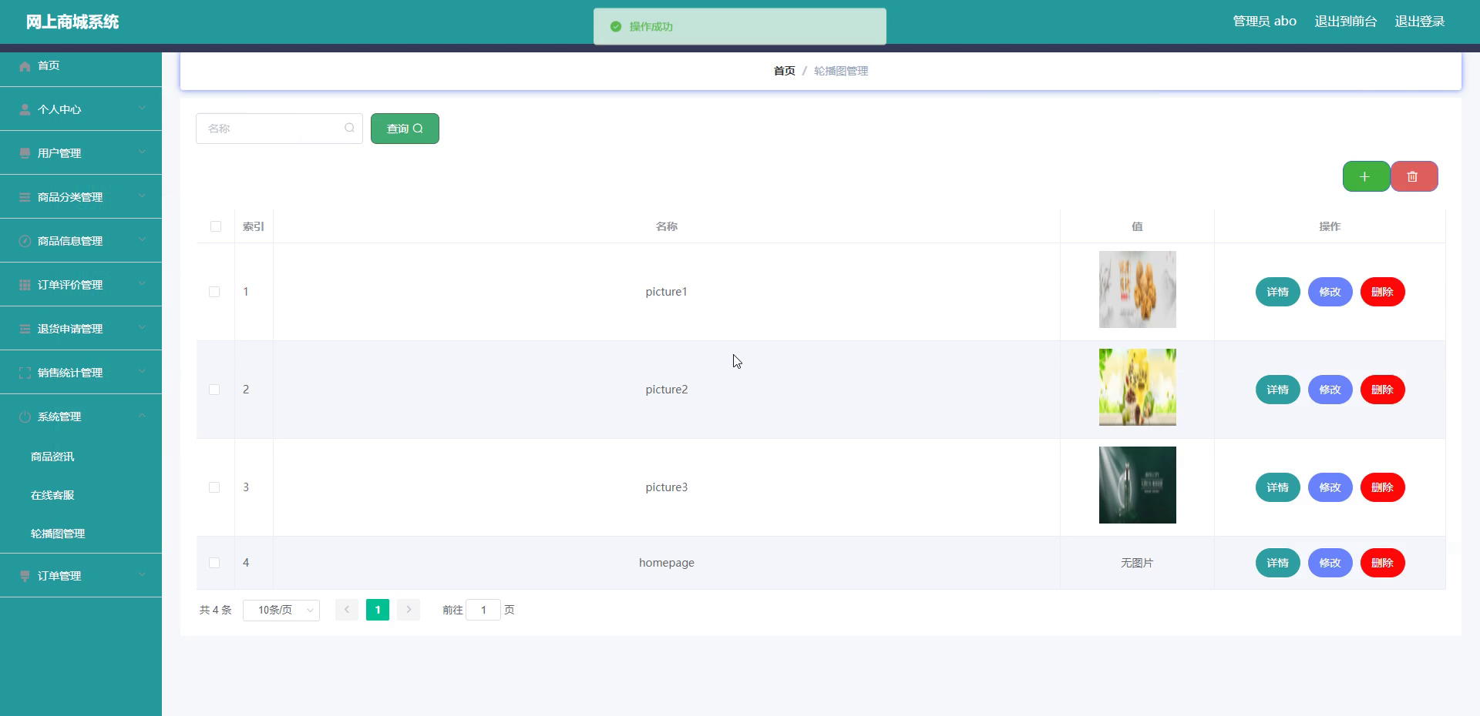Click the 个人中心 user icon in sidebar
1480x716 pixels.
coord(25,109)
